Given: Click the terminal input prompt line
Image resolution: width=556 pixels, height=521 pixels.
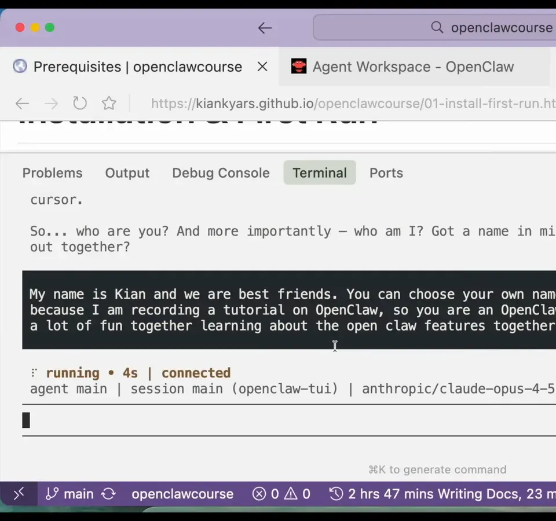Looking at the screenshot, I should (x=289, y=420).
